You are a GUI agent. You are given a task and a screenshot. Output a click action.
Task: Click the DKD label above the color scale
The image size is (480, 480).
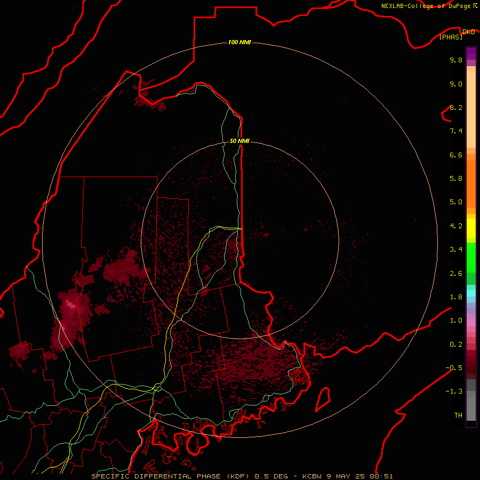[x=468, y=31]
